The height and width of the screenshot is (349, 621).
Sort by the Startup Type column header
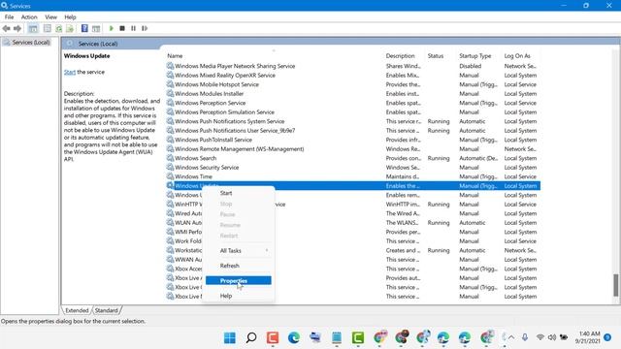[x=478, y=56]
